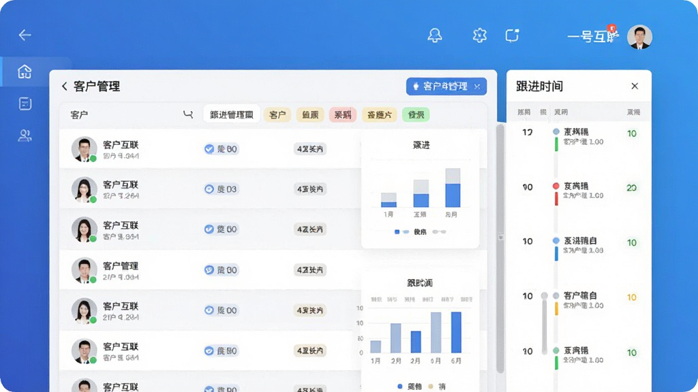Click the blue 客户管理 button
The height and width of the screenshot is (392, 698).
446,86
